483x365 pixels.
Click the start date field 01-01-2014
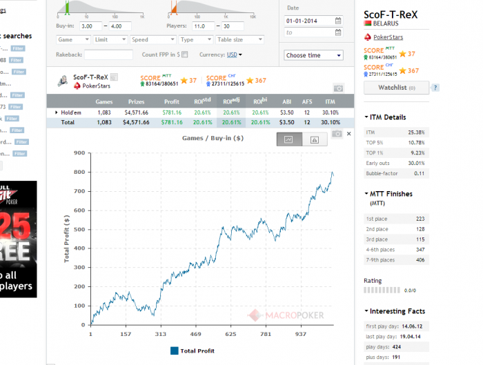pyautogui.click(x=313, y=21)
